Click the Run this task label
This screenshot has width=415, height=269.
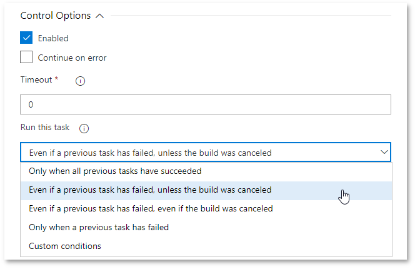click(x=45, y=128)
